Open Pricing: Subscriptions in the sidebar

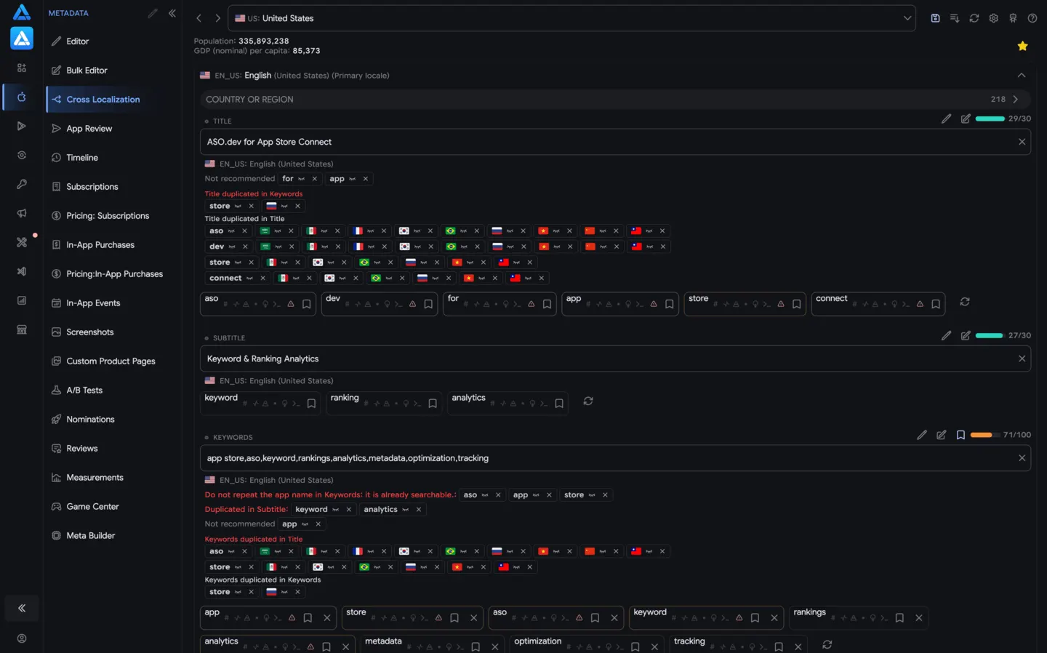108,216
